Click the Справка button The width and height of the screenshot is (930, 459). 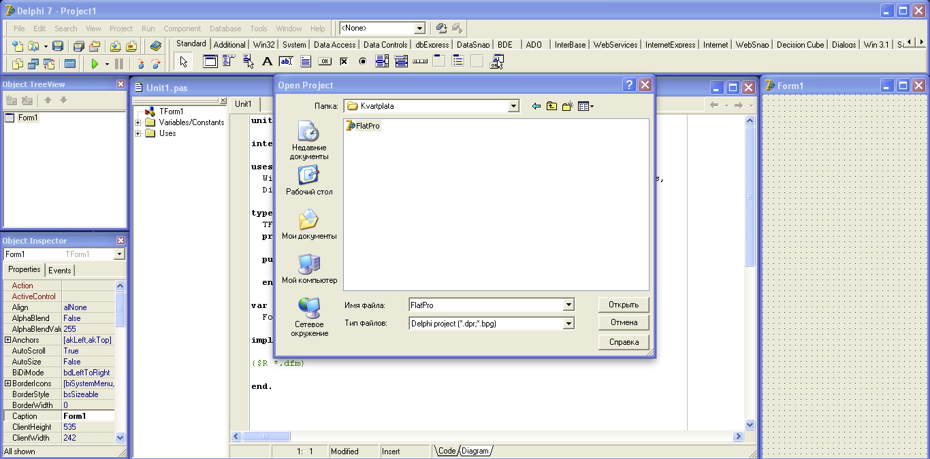(x=624, y=342)
